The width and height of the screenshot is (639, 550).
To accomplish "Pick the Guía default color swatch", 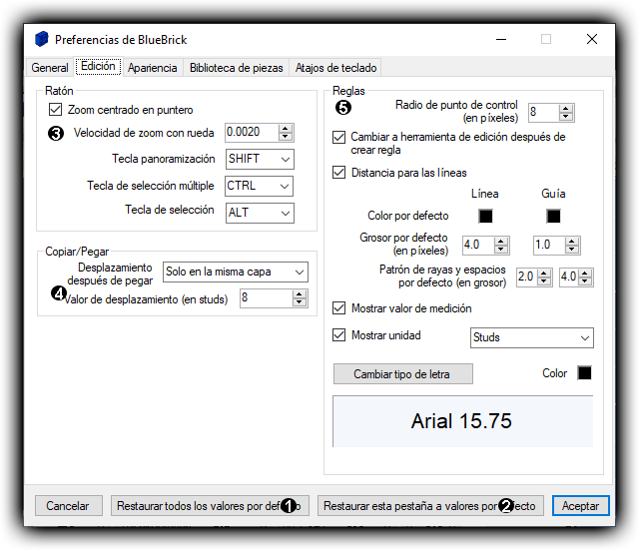I will 553,216.
